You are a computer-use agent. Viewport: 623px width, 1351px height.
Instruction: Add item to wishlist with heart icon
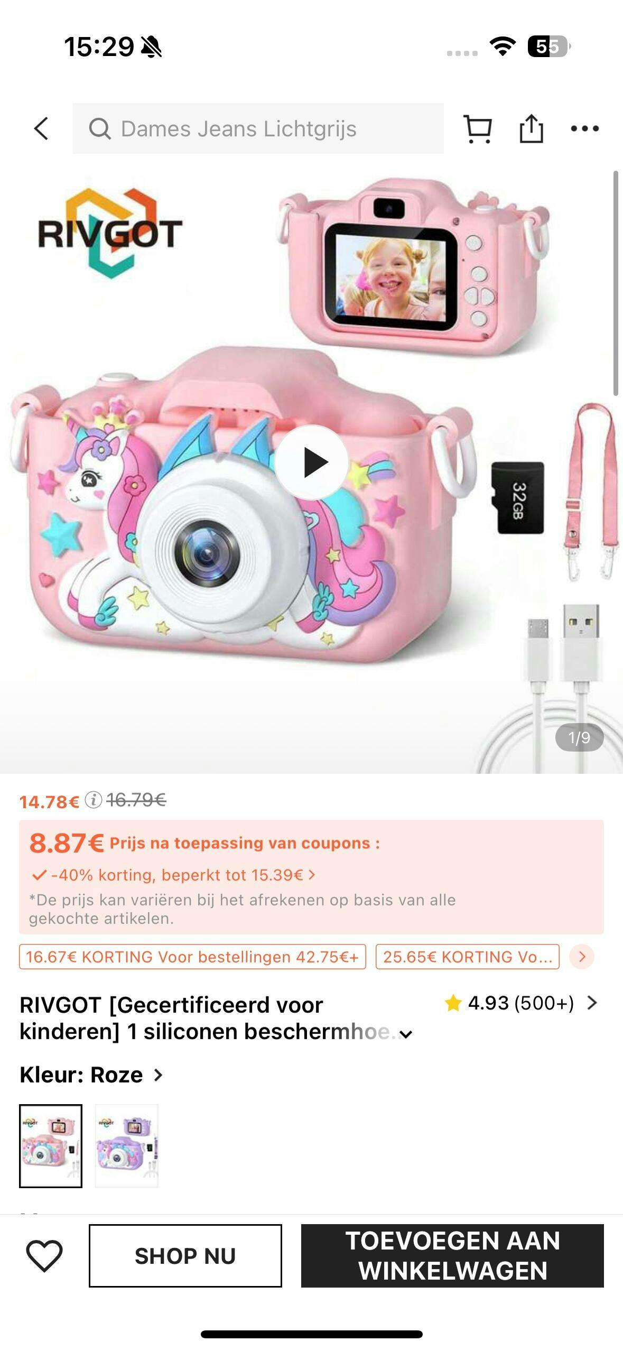[x=44, y=1256]
